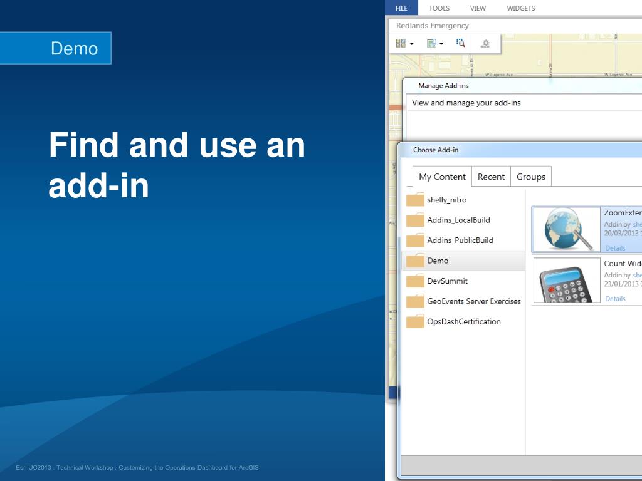Click the ZoomExtent globe thumbnail
This screenshot has width=642, height=481.
(x=567, y=229)
